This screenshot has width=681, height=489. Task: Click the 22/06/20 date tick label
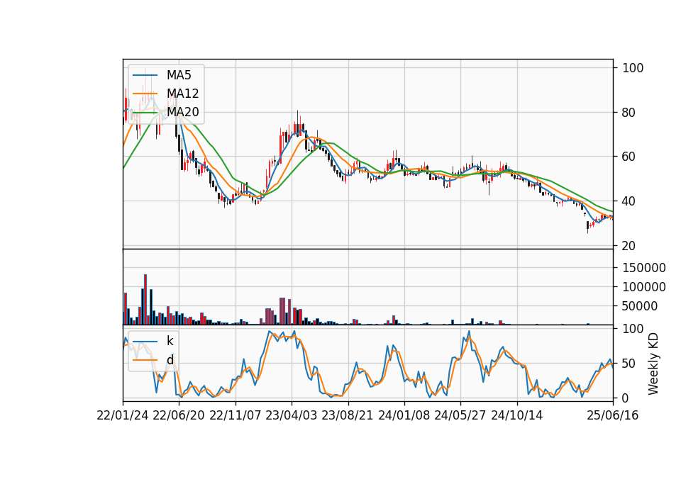[x=179, y=415]
